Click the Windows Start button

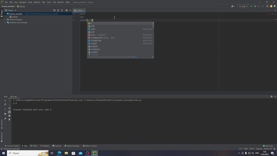pos(3,153)
